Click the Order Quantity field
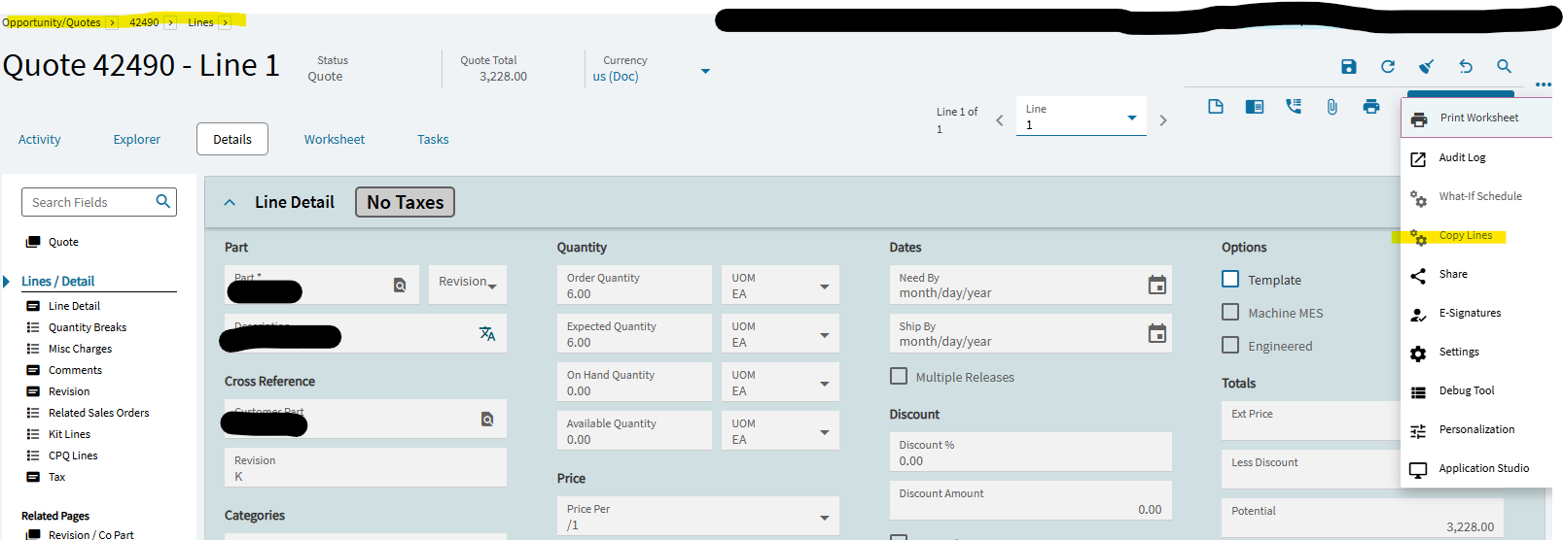Screen dimensions: 1563x540 [634, 285]
